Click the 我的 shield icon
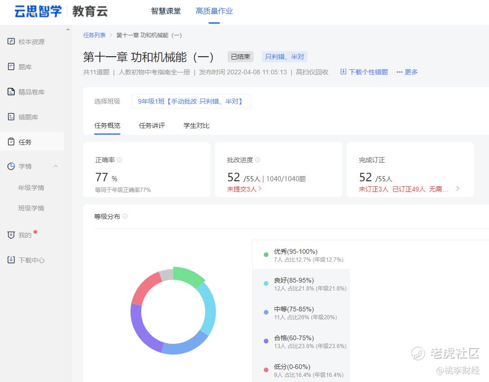 (x=11, y=235)
